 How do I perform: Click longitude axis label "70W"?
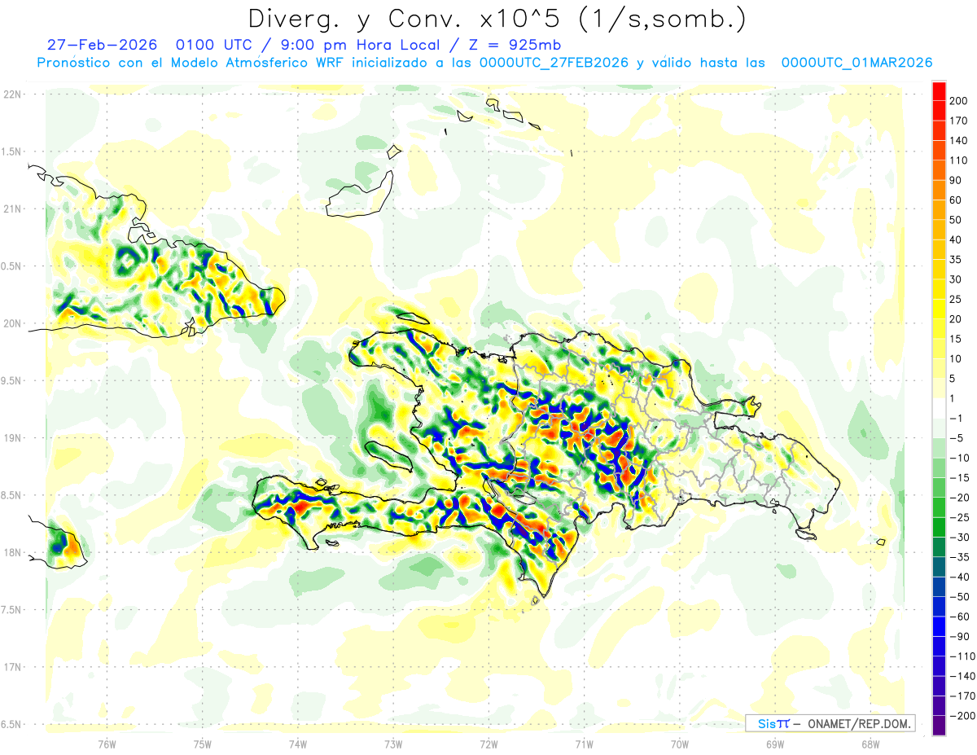tap(679, 744)
